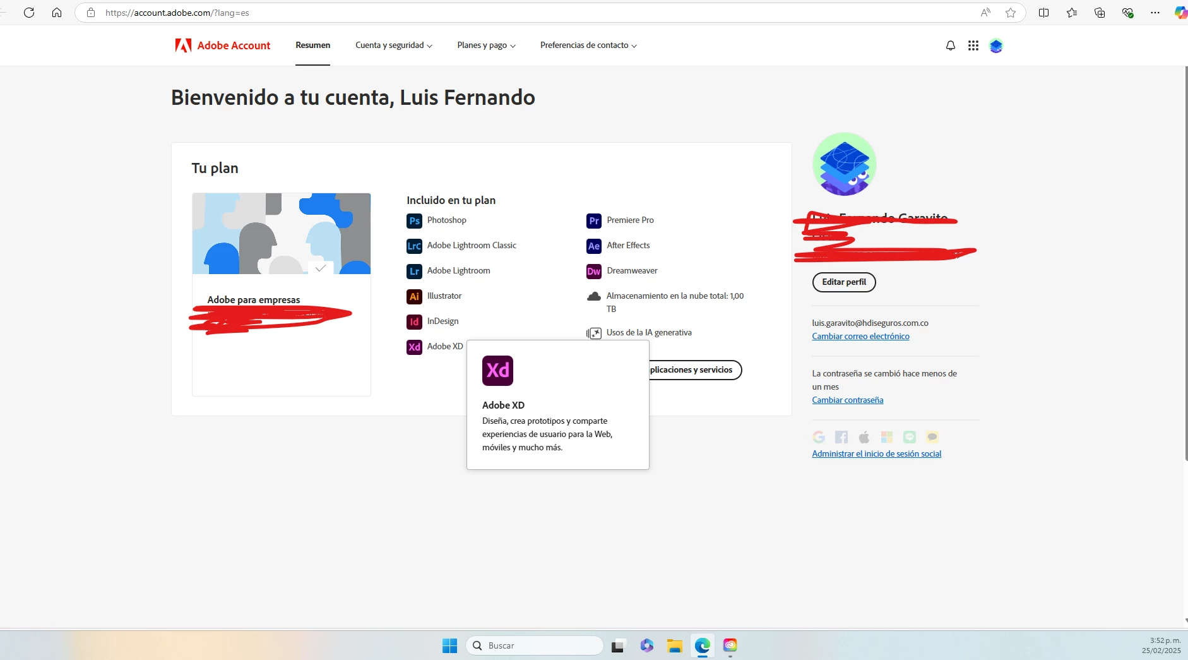
Task: Click the Lightroom Classic LrC icon
Action: [414, 246]
